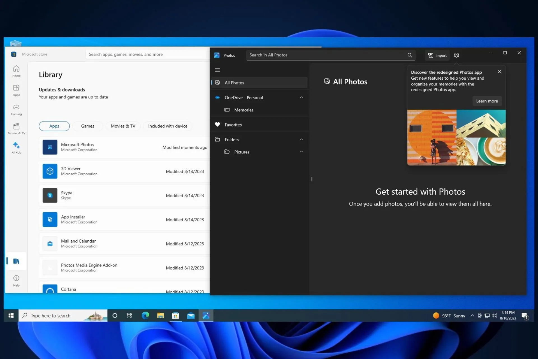Click the Search in All Photos field
The image size is (538, 359).
[331, 55]
